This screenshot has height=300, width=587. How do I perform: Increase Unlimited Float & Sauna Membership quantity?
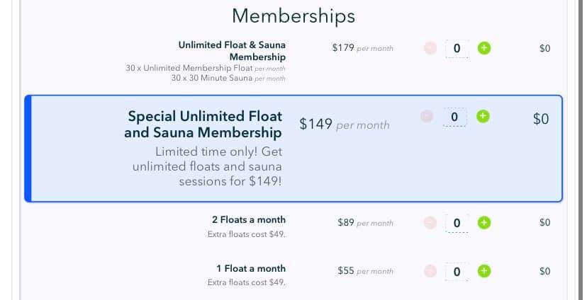483,48
